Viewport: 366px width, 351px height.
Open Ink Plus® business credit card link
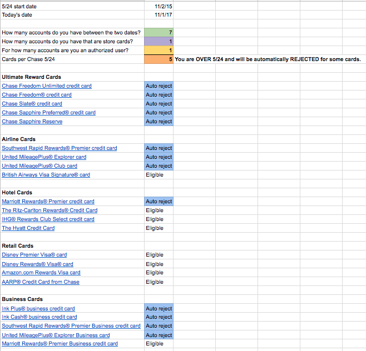click(x=38, y=309)
